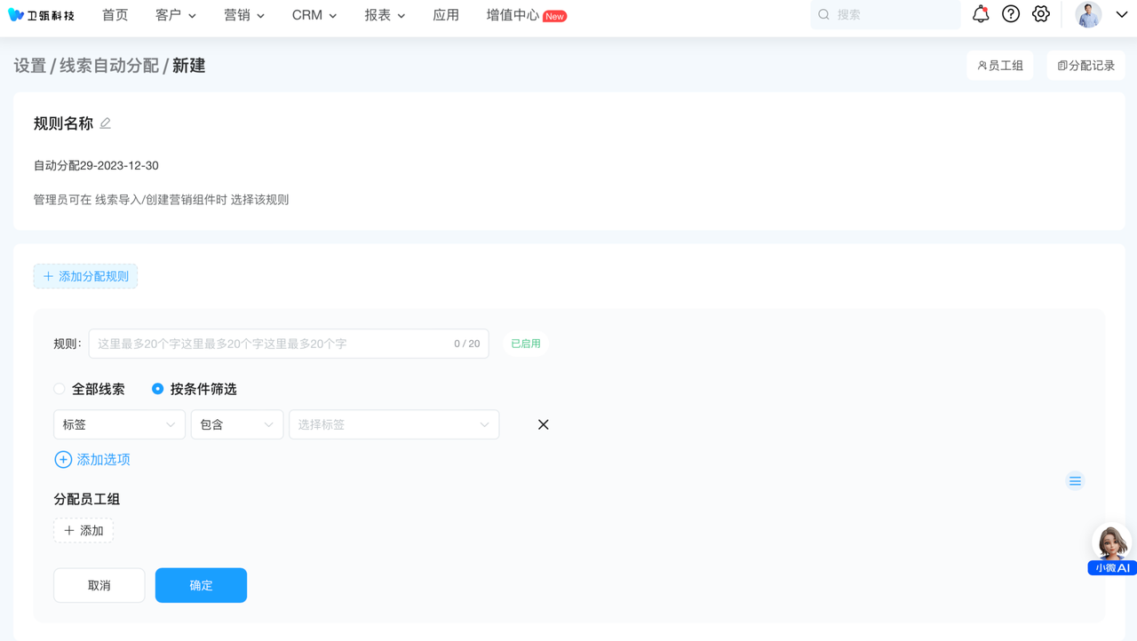Select the 全部线索 radio option
Viewport: 1137px width, 641px height.
(60, 389)
